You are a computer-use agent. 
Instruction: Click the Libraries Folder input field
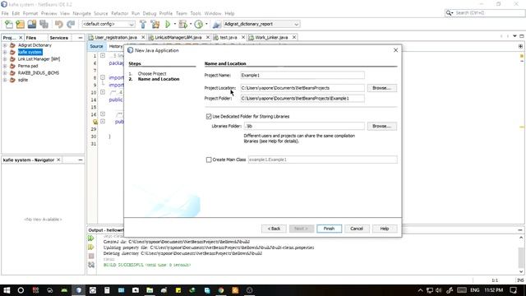click(304, 126)
